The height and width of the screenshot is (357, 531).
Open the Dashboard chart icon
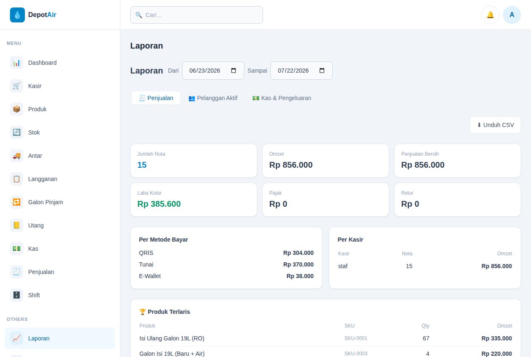pyautogui.click(x=17, y=63)
